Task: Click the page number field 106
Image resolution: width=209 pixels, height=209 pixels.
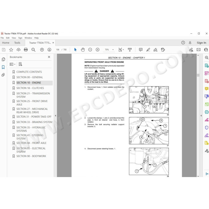Action: [x=58, y=50]
